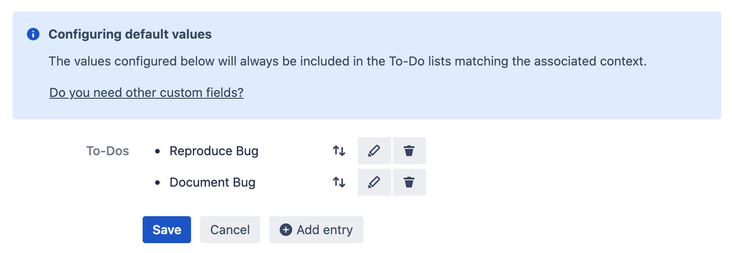Edit the Document Bug entry
Screen dimensions: 732x253
point(374,182)
